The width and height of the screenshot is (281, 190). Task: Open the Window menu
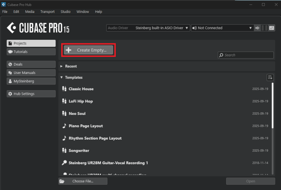click(x=82, y=11)
